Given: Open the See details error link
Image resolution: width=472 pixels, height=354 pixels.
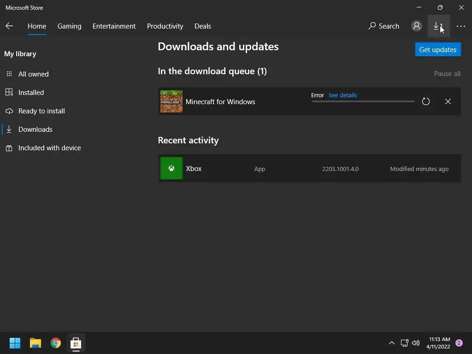Looking at the screenshot, I should click(x=342, y=95).
